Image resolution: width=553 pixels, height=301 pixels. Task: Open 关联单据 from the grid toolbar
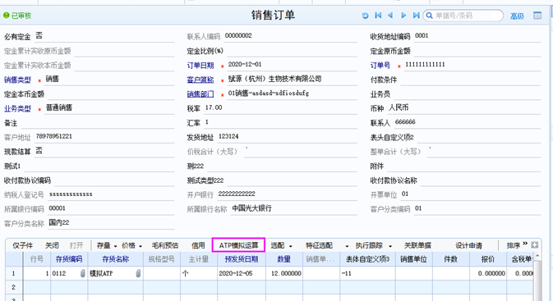pyautogui.click(x=417, y=245)
